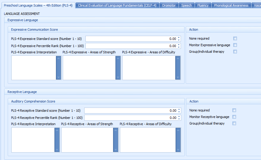This screenshot has width=261, height=160.
Task: Click scroll-up arrow in Receptive Areas of Difficulty
Action: 178,130
